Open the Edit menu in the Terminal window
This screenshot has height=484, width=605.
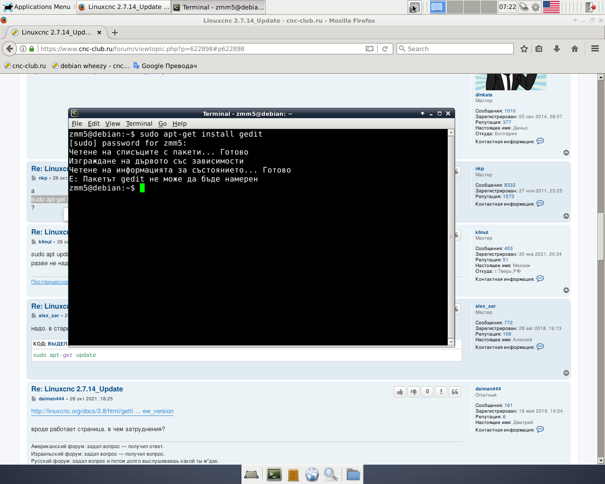click(x=94, y=124)
